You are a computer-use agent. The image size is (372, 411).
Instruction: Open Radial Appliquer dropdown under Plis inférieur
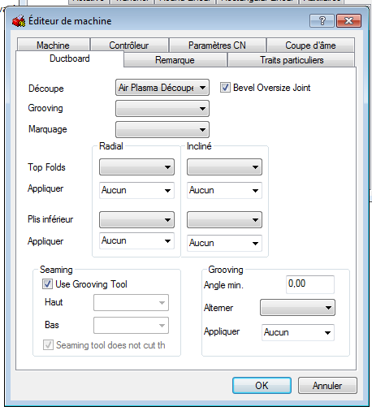point(136,240)
